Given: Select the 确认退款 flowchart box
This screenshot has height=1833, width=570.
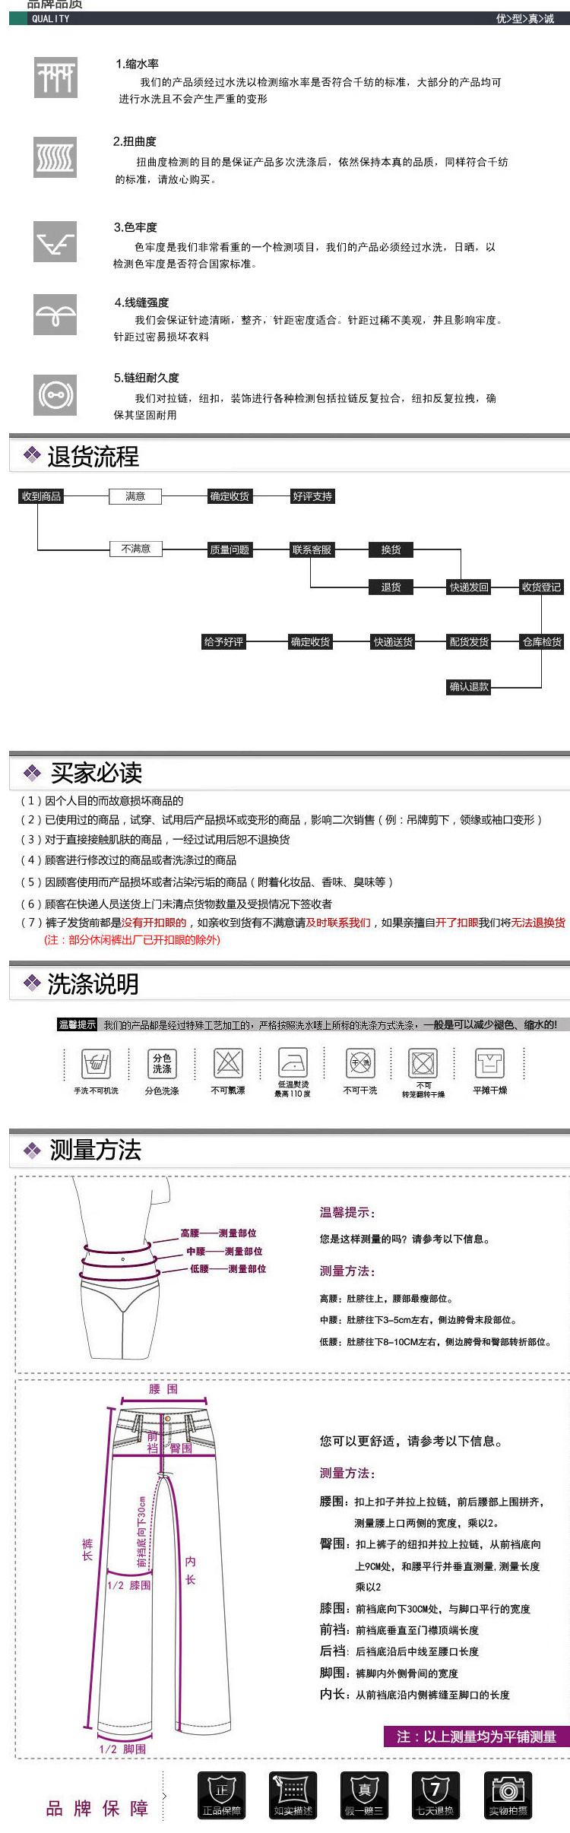Looking at the screenshot, I should tap(469, 686).
